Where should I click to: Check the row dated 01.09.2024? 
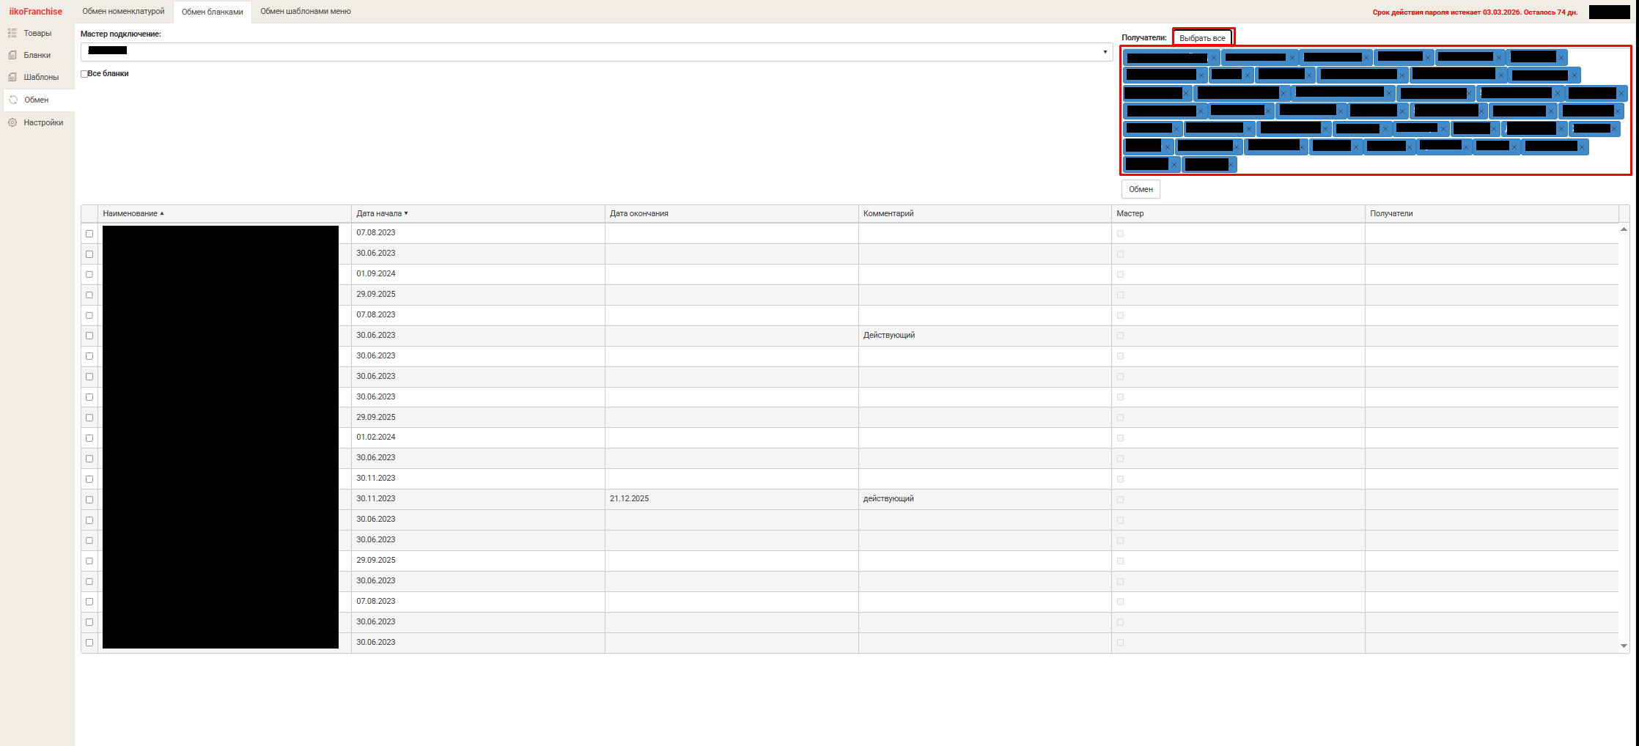pos(89,275)
